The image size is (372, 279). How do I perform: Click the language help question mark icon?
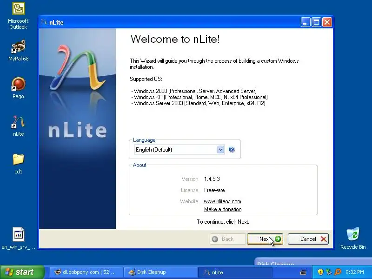[232, 149]
